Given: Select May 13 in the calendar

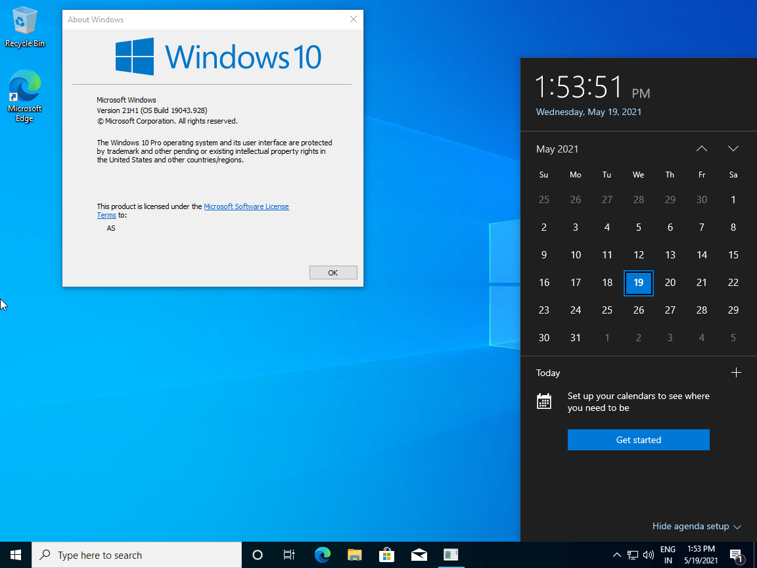Looking at the screenshot, I should [x=670, y=255].
